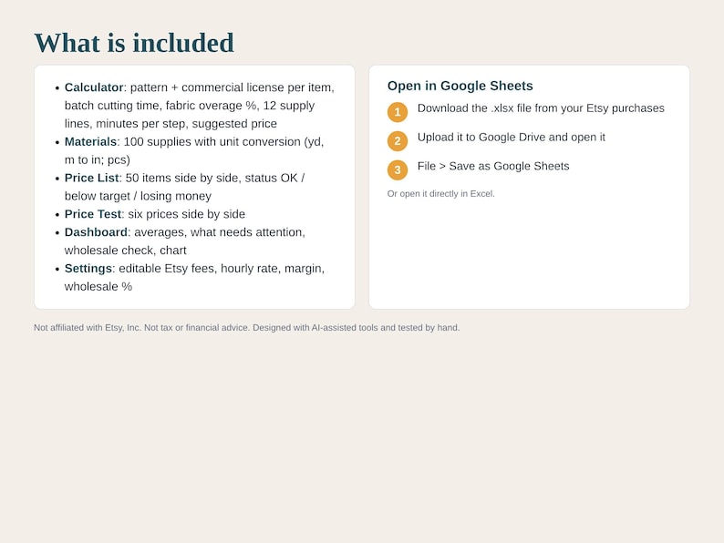Click bullet point beside Settings item
The image size is (724, 543).
pyautogui.click(x=57, y=269)
